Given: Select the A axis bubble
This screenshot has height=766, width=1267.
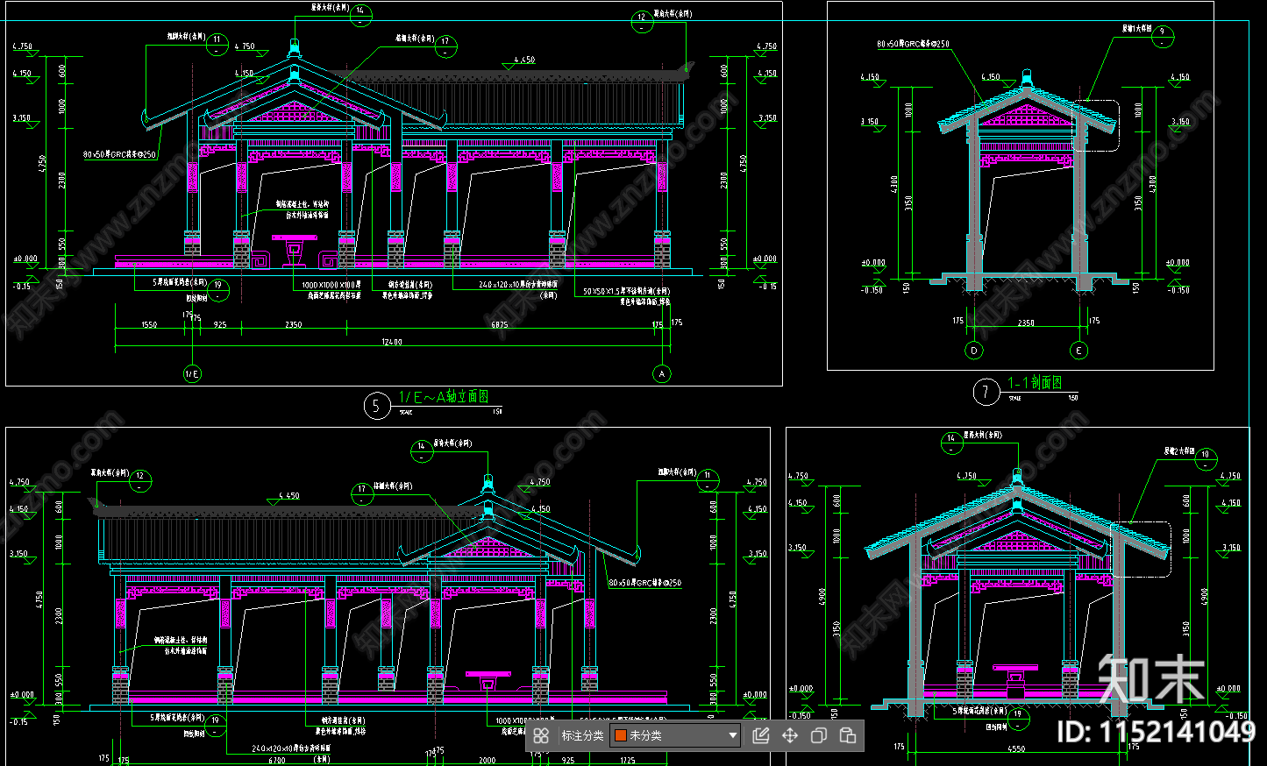Looking at the screenshot, I should click(x=662, y=374).
